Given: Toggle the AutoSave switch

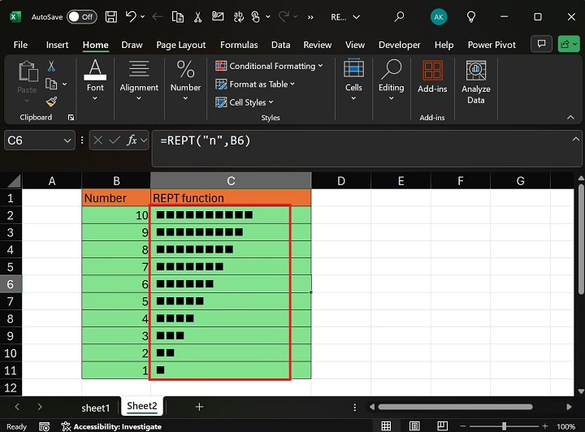Looking at the screenshot, I should [x=81, y=16].
